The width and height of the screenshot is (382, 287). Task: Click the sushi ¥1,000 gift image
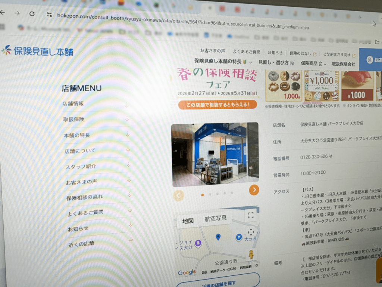click(x=357, y=86)
